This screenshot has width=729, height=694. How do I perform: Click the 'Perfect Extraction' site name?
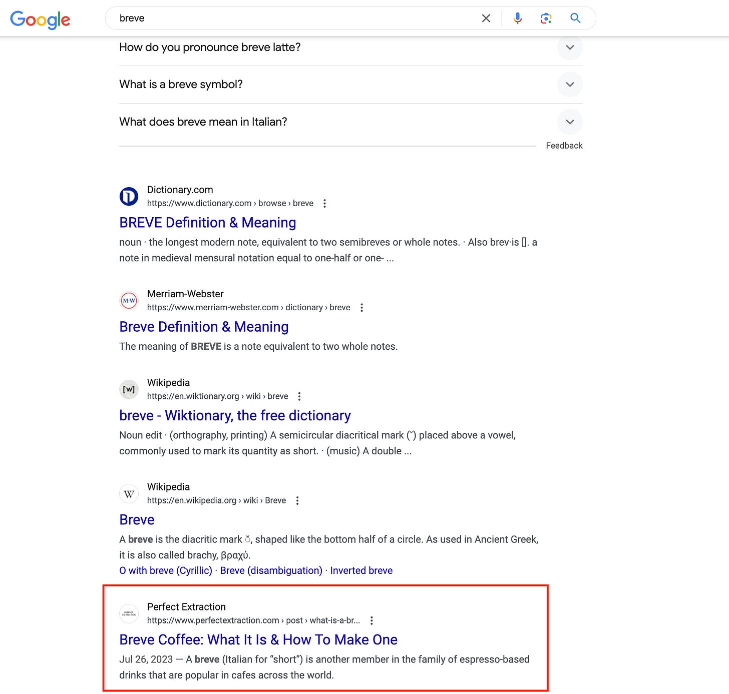(186, 607)
